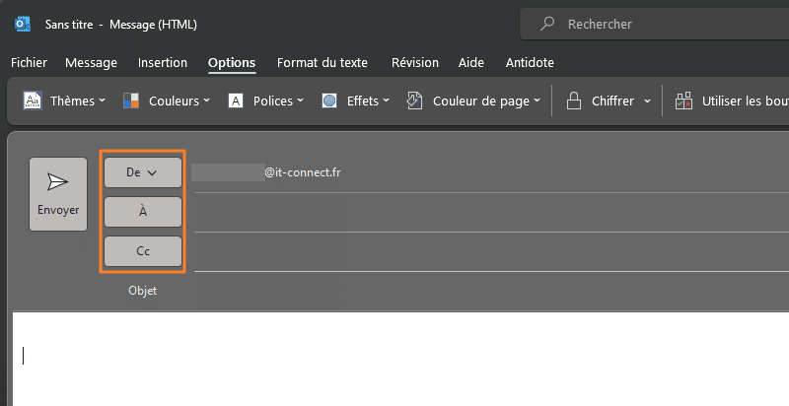The image size is (789, 406).
Task: Click the À recipients button
Action: tap(143, 212)
